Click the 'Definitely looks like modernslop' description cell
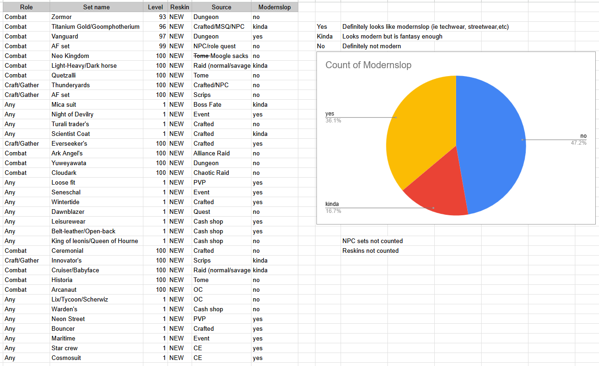Viewport: 599px width, 366px height. coord(425,26)
